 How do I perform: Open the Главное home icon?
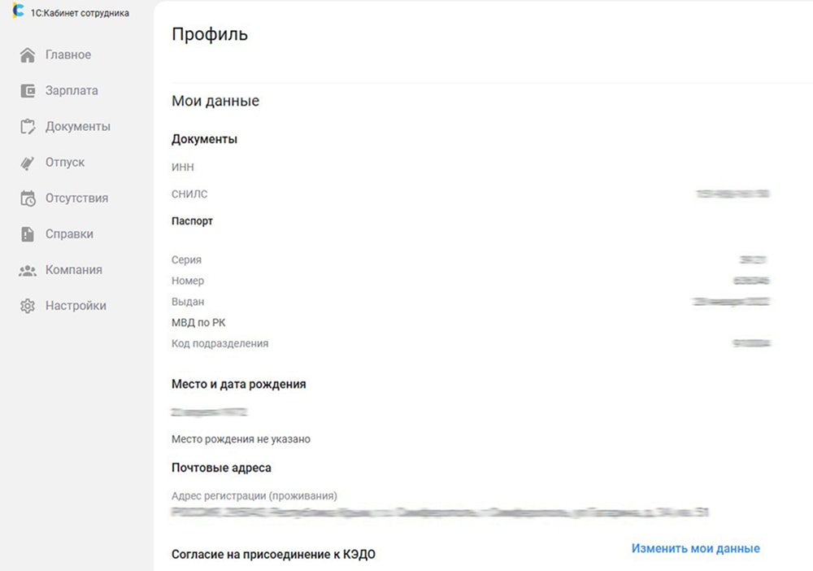tap(27, 54)
